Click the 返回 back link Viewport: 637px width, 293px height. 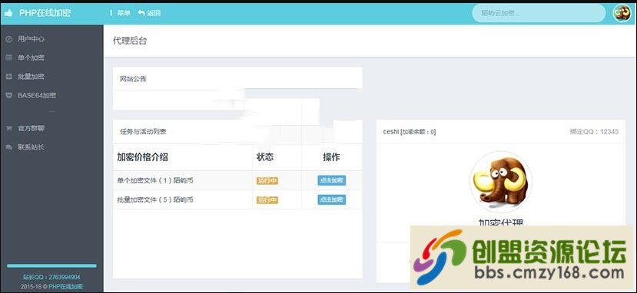149,13
